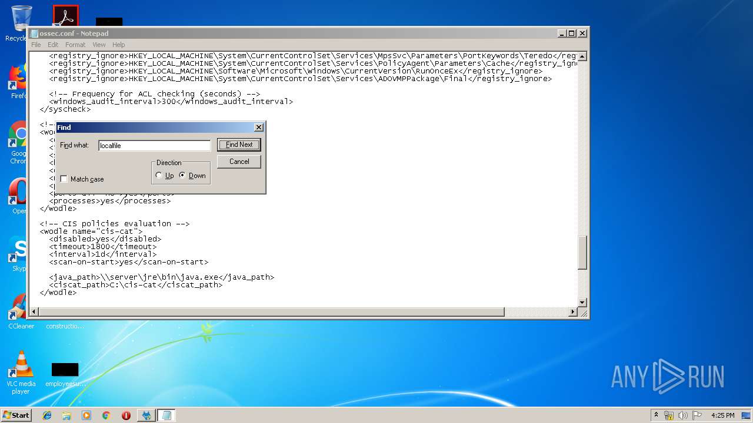Click the disabled yes line
The height and width of the screenshot is (423, 753).
point(105,239)
